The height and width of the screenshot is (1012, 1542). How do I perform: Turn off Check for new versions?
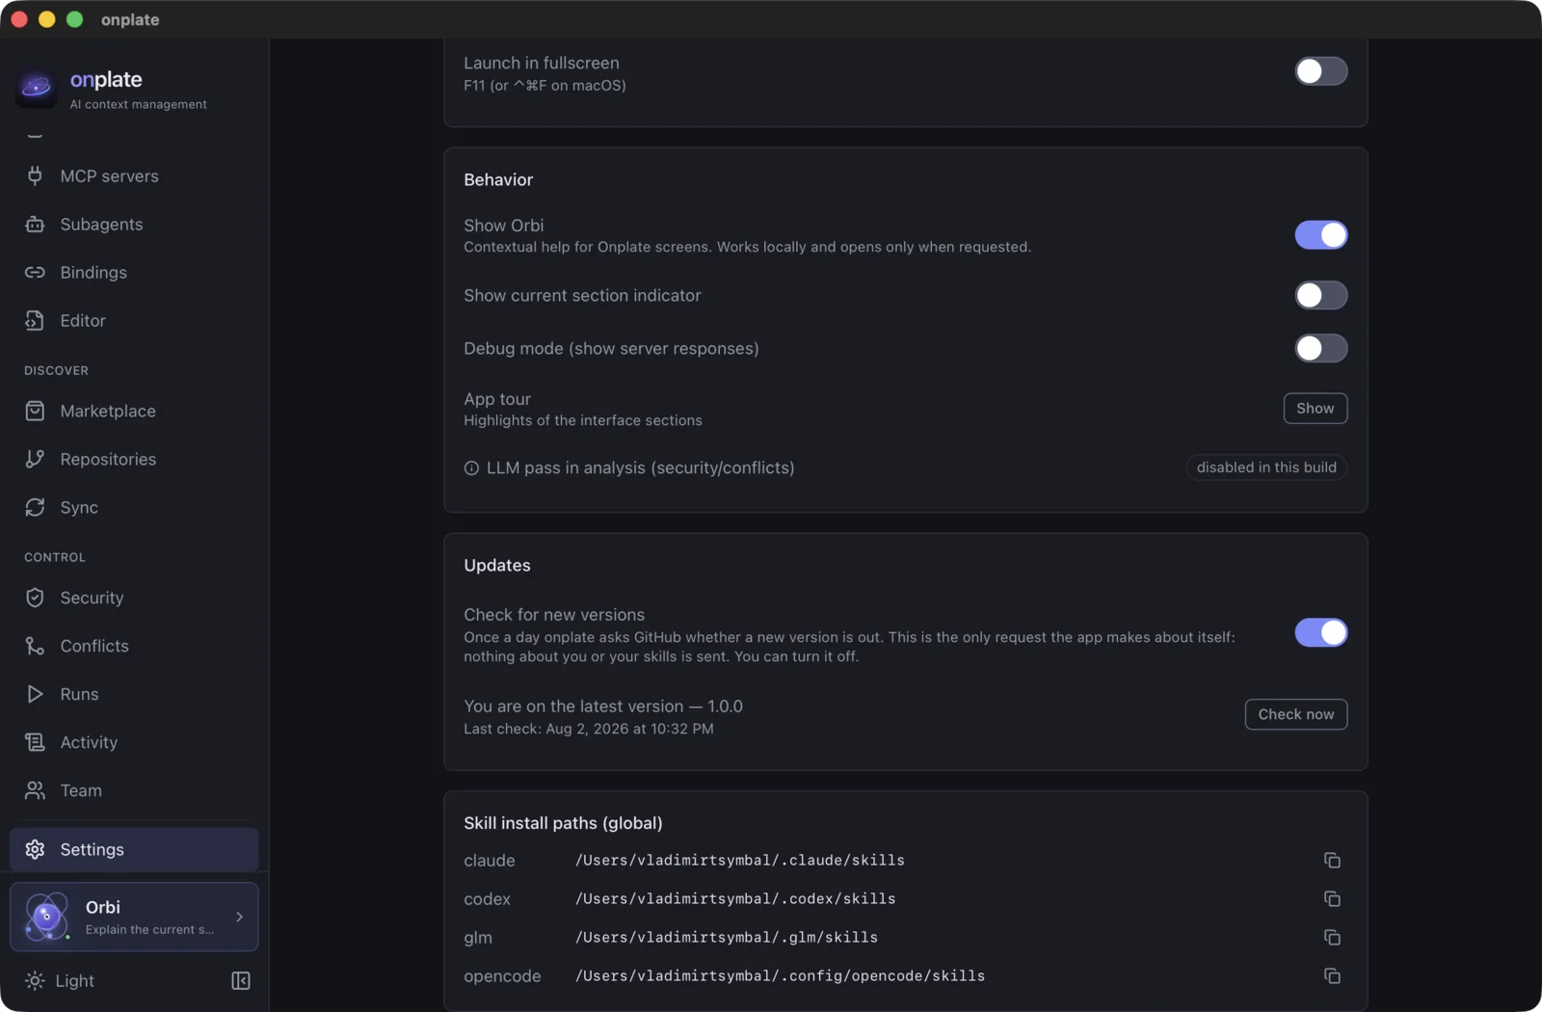click(x=1321, y=633)
